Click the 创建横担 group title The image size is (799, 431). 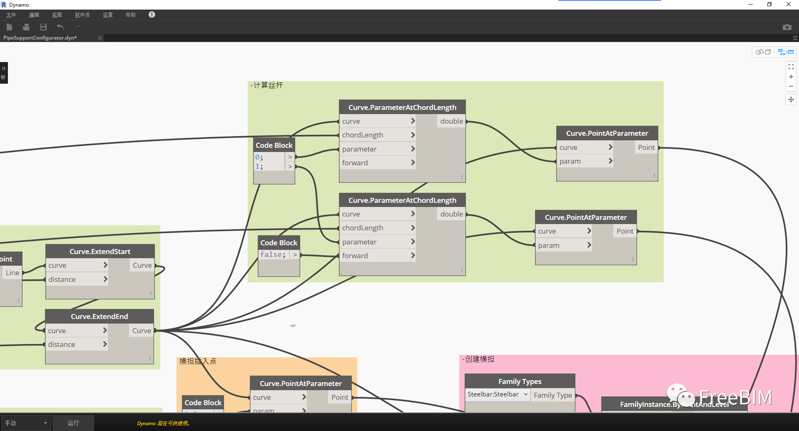tap(478, 359)
